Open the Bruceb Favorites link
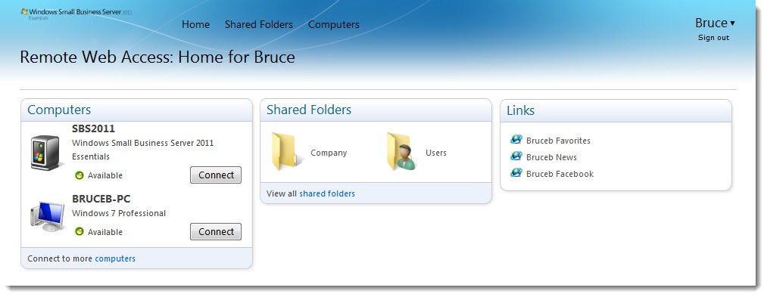The width and height of the screenshot is (767, 297). click(x=558, y=141)
